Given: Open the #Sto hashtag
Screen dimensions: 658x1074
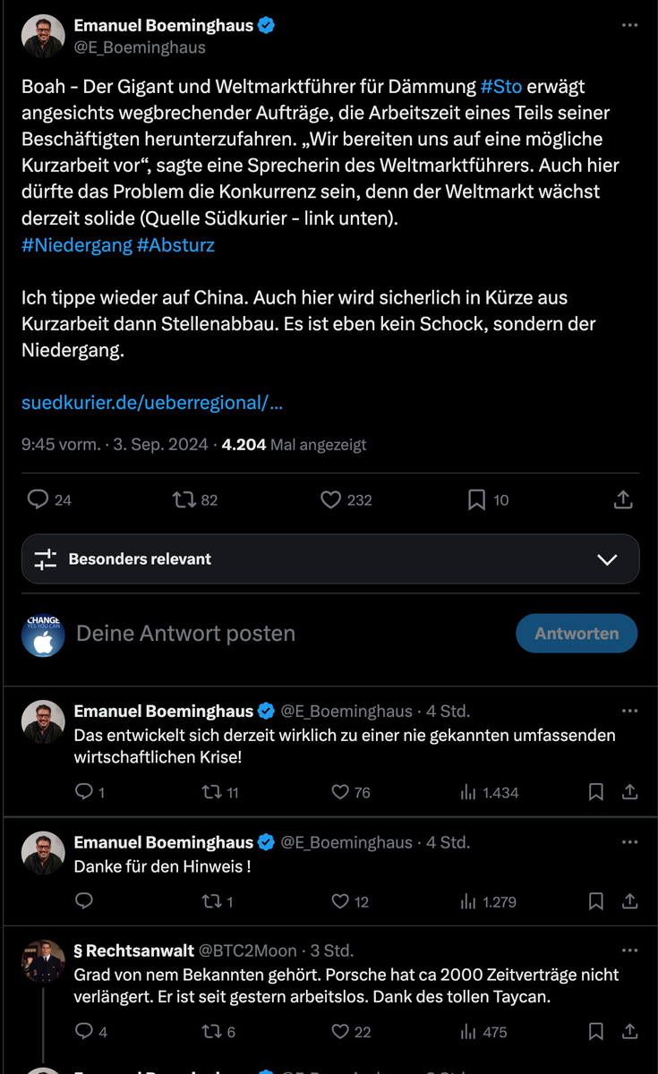Looking at the screenshot, I should click(x=501, y=87).
